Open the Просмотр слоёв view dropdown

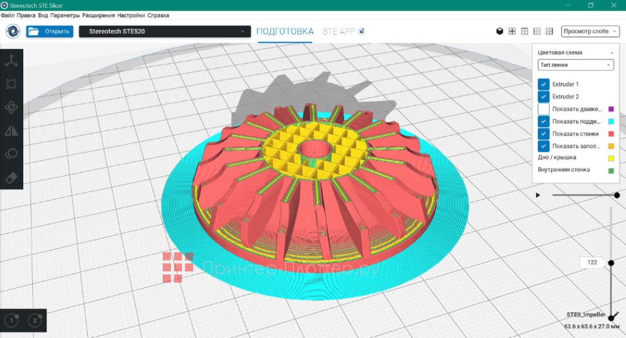[590, 32]
